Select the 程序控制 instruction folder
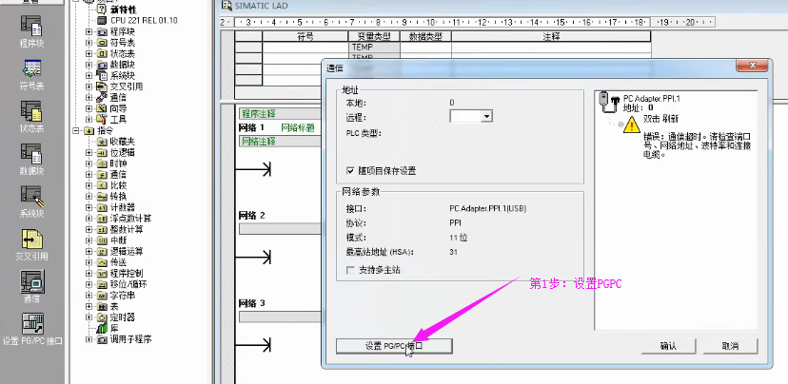Viewport: 788px width, 384px height. 127,274
